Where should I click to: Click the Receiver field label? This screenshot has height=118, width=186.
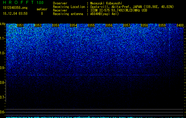tap(60, 10)
